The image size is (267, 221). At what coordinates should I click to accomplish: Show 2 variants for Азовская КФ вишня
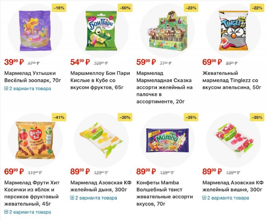tap(226, 198)
